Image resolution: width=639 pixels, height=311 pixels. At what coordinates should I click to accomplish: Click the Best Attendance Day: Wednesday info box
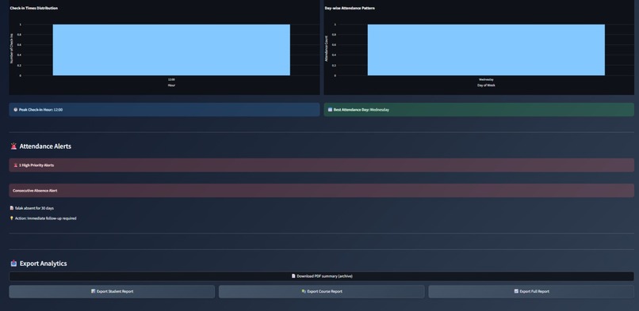(479, 110)
